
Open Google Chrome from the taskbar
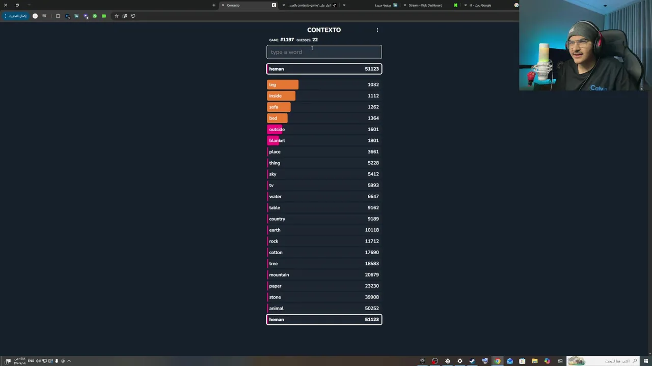tap(498, 361)
